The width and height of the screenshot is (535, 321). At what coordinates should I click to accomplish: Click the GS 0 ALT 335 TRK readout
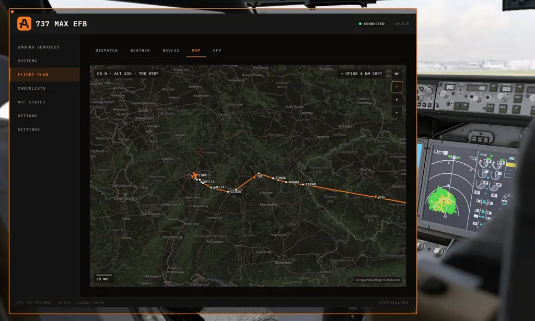coord(127,74)
